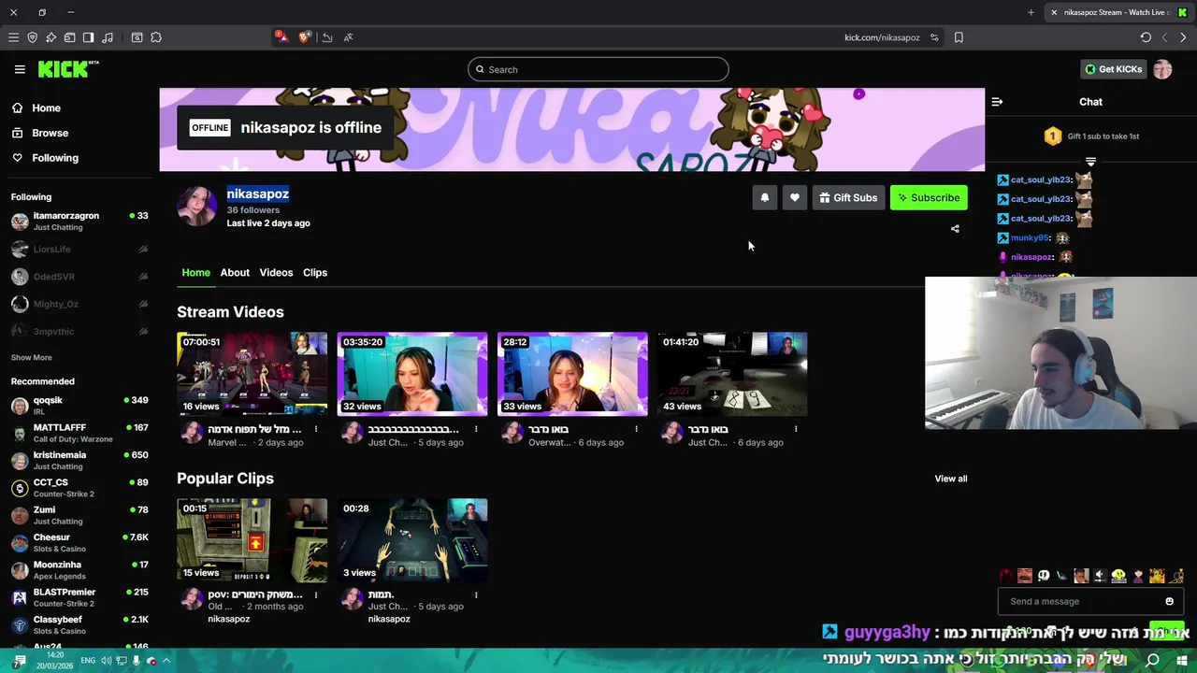This screenshot has width=1197, height=673.
Task: Open the music note player icon
Action: click(107, 37)
